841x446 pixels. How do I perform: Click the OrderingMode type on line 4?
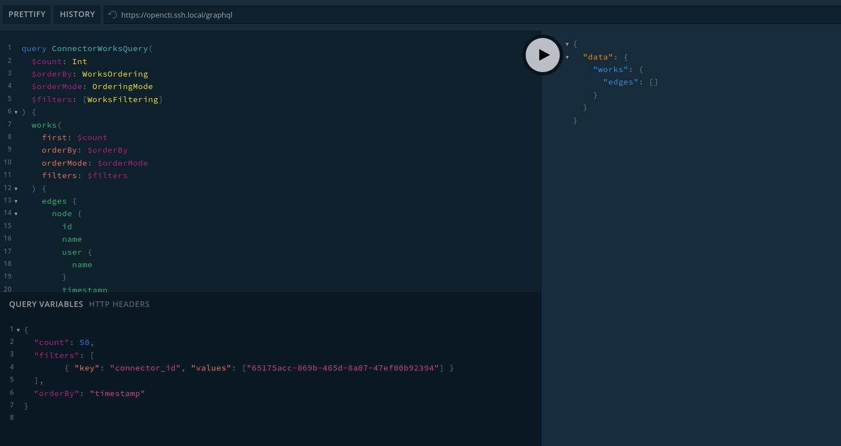(x=122, y=86)
